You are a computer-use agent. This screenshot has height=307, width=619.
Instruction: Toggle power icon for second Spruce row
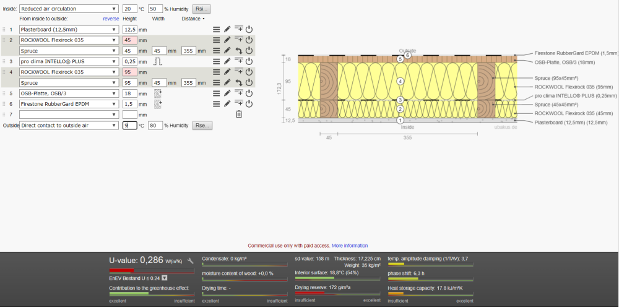249,82
